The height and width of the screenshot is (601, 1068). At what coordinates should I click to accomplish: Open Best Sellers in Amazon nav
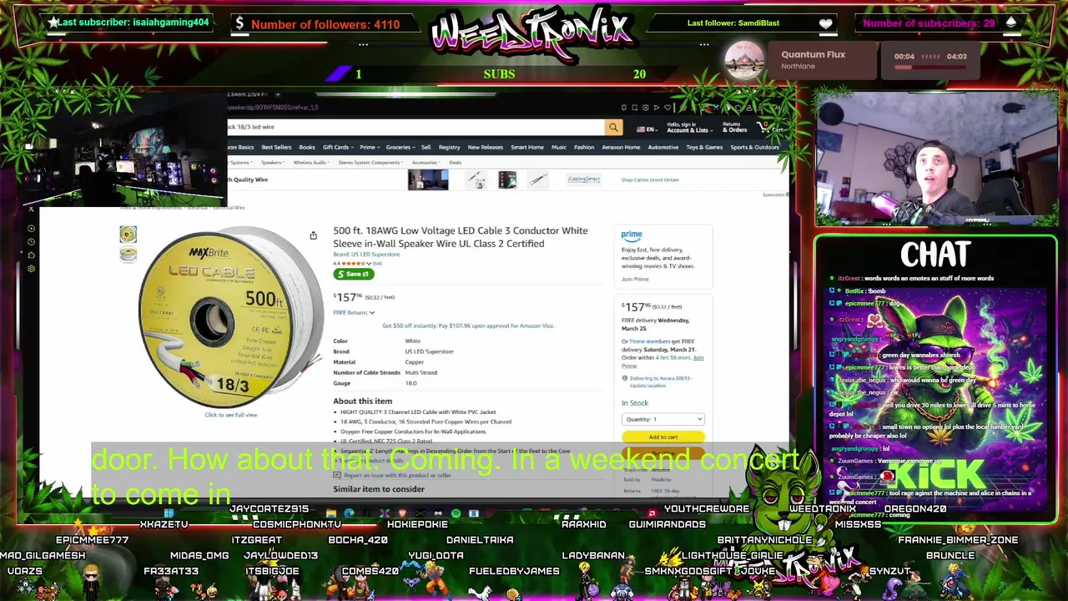(x=276, y=147)
